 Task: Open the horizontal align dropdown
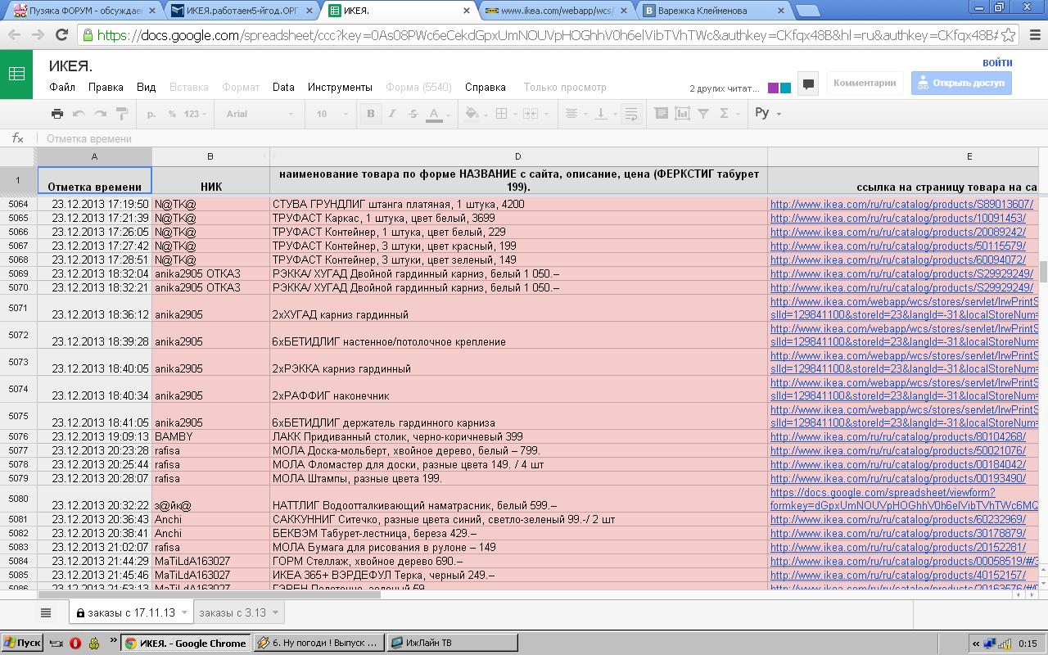[576, 114]
